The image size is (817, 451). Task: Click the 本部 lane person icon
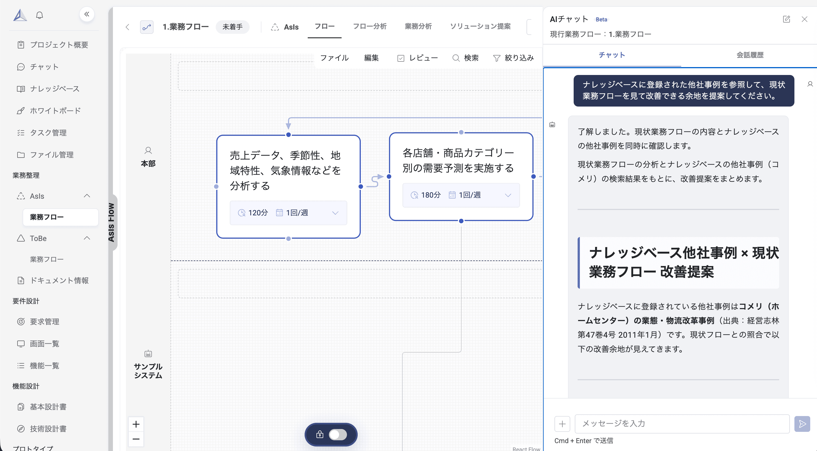point(148,150)
